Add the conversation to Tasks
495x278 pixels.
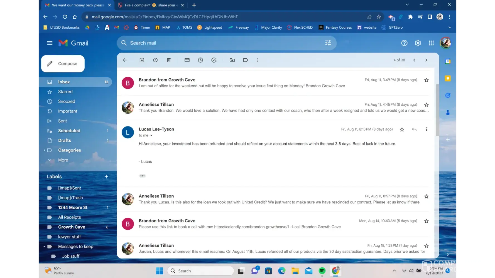click(214, 60)
